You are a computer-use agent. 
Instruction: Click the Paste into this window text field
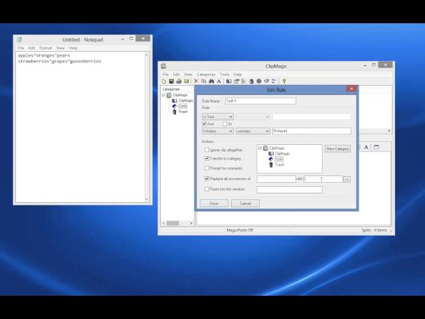tap(290, 189)
